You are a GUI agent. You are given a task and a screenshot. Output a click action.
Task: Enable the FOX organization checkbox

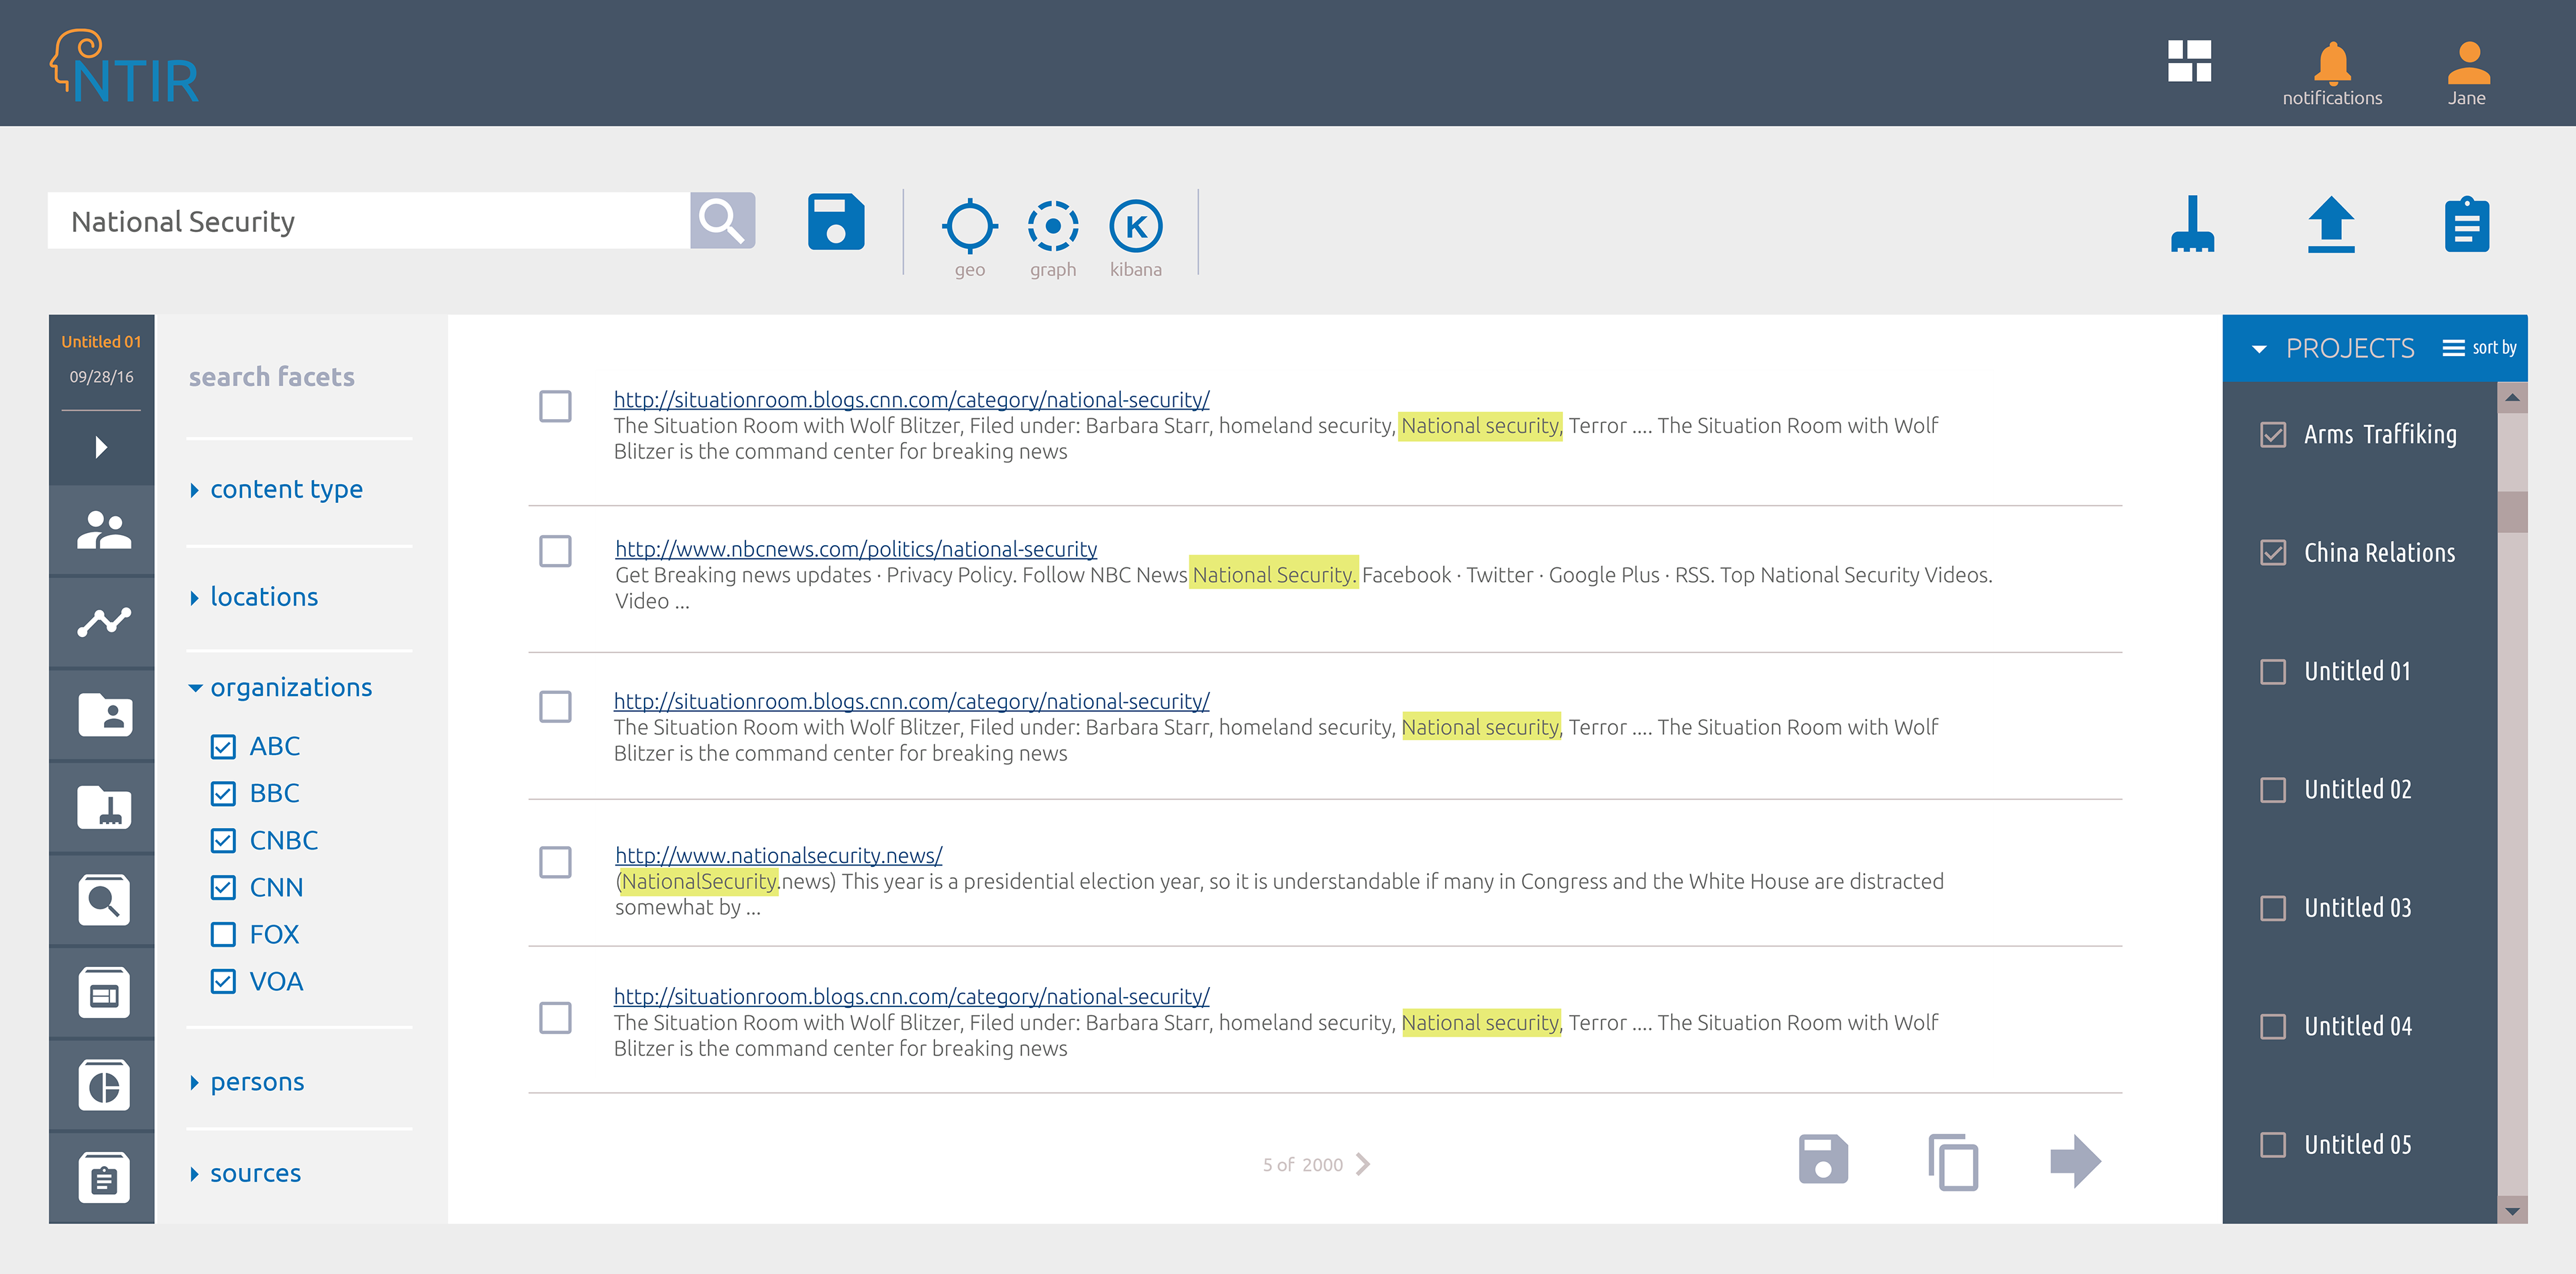[x=223, y=934]
